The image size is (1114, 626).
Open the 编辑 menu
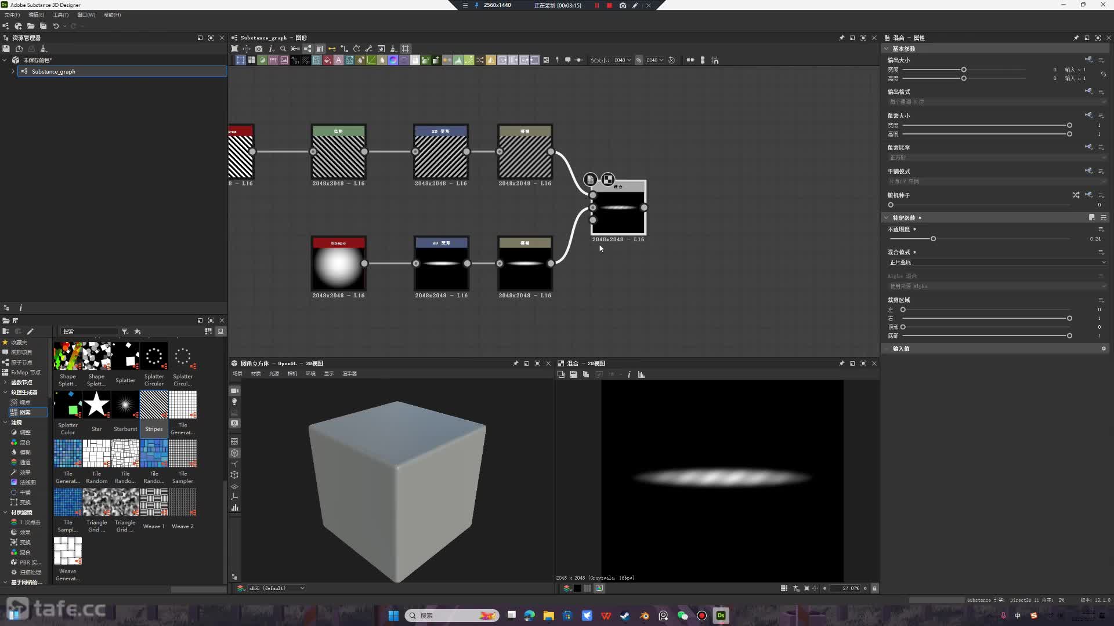click(x=36, y=14)
